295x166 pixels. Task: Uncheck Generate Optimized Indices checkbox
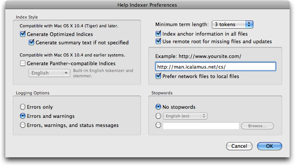[x=23, y=34]
